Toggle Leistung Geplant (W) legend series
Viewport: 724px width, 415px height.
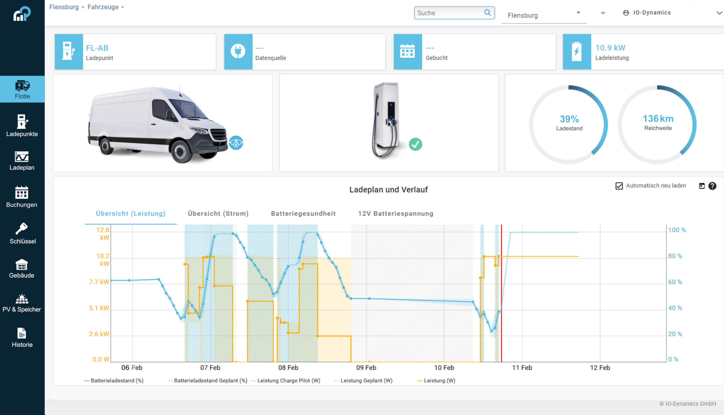point(363,381)
